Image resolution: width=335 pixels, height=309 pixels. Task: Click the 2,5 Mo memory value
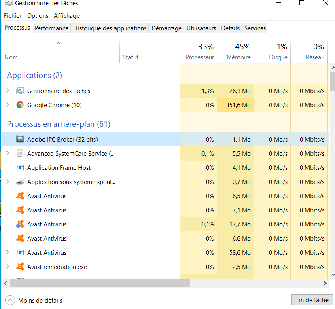click(x=242, y=267)
